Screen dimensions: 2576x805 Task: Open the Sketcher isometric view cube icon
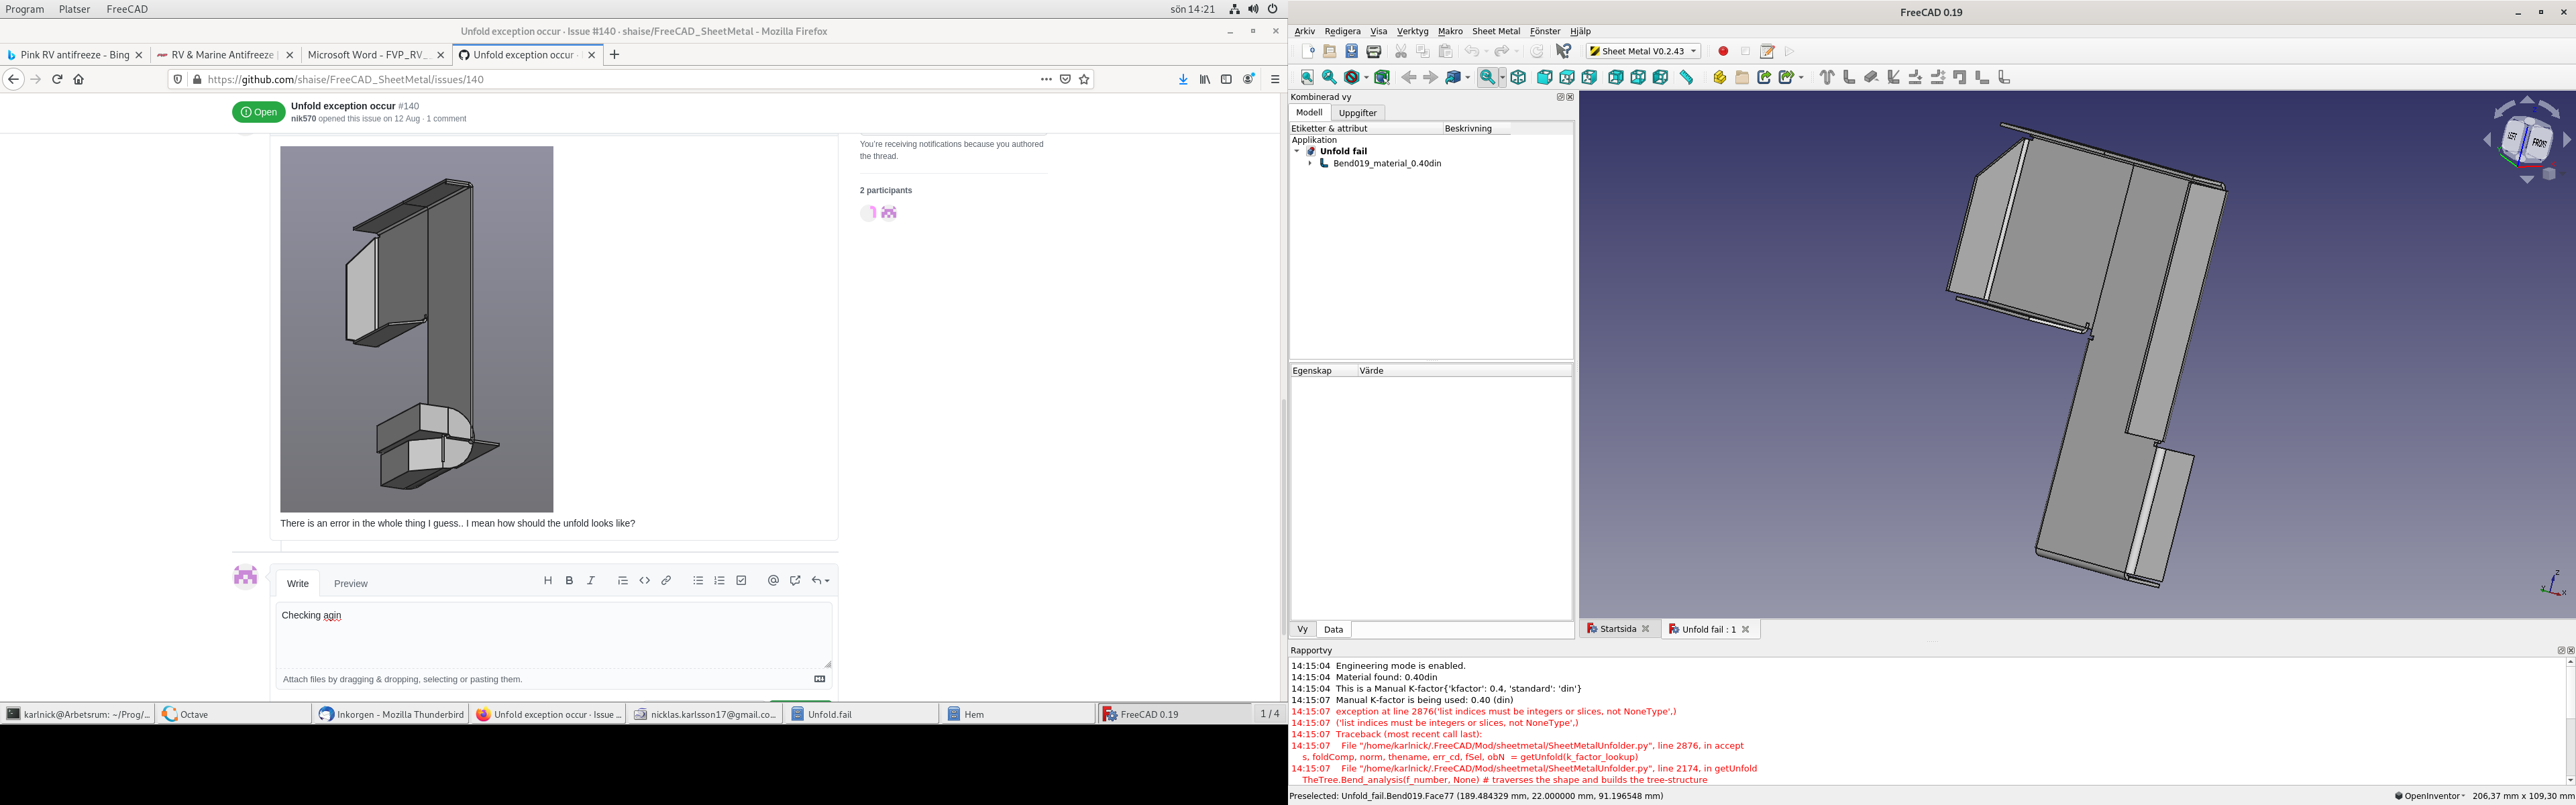[x=1518, y=77]
